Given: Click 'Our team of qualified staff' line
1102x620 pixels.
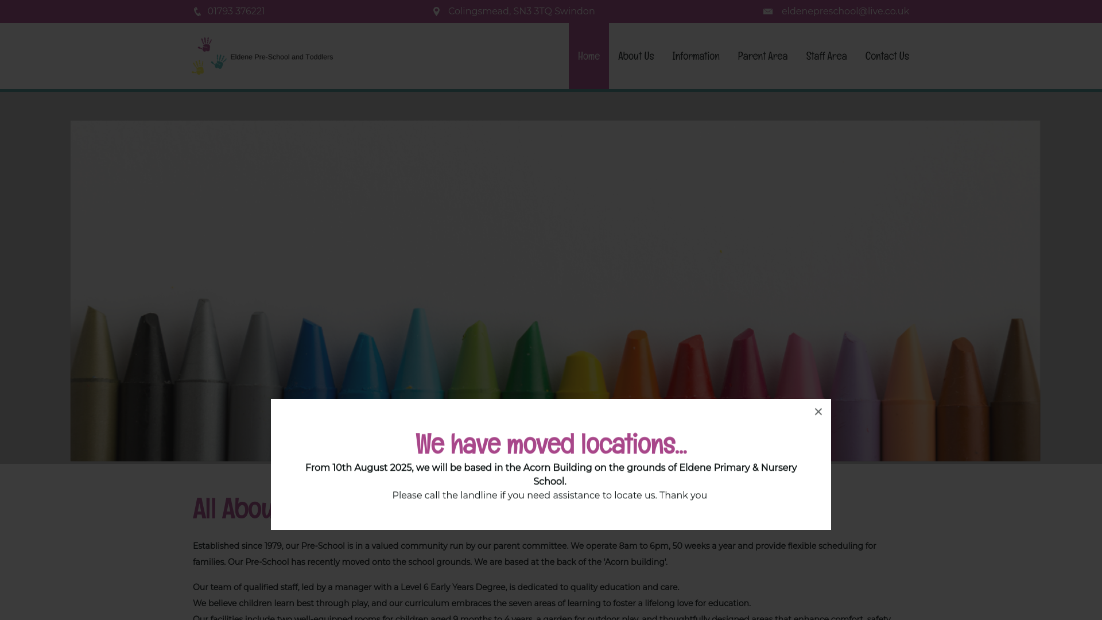Looking at the screenshot, I should pos(436,587).
